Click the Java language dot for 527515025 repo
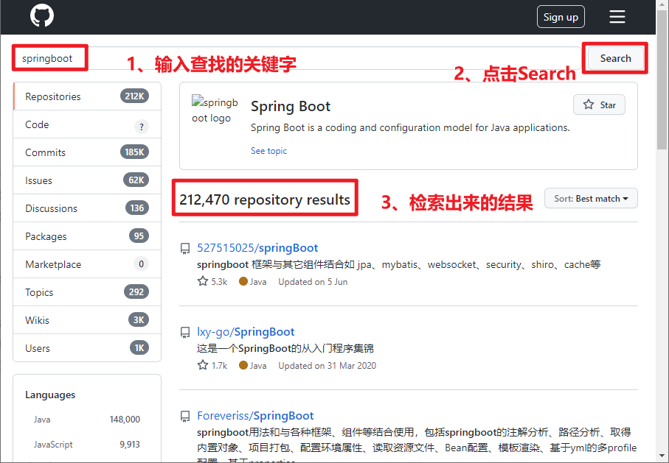The width and height of the screenshot is (669, 463). 243,281
